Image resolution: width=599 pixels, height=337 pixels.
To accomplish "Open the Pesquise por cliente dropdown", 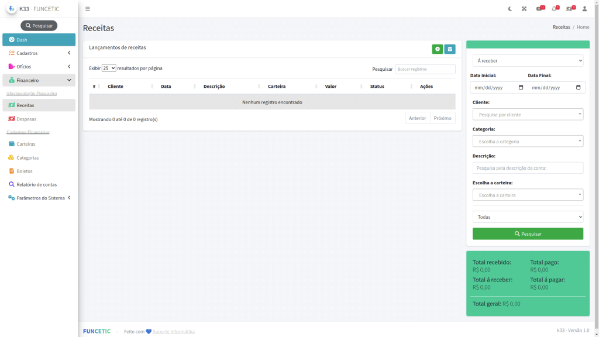I will pos(528,114).
